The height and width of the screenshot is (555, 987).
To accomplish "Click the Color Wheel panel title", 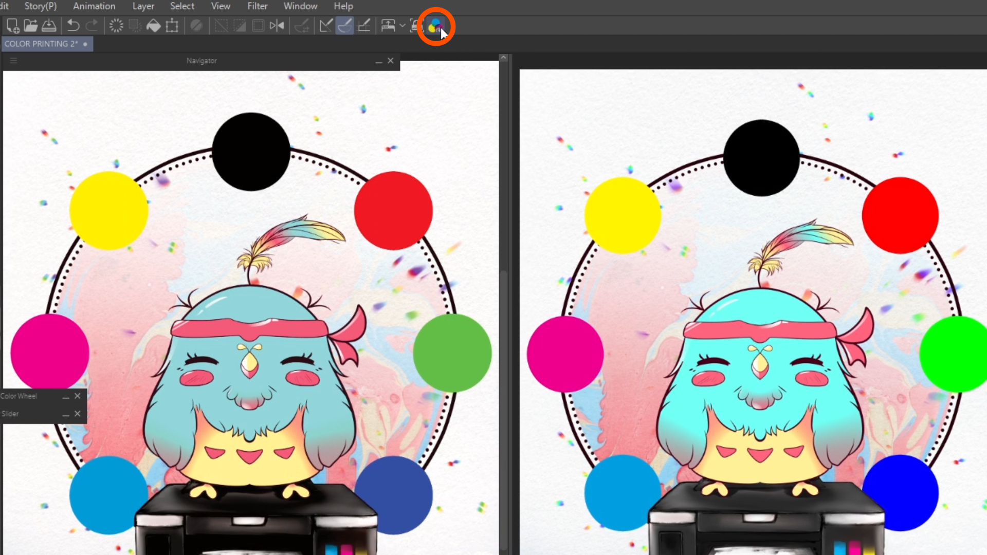I will click(x=19, y=396).
